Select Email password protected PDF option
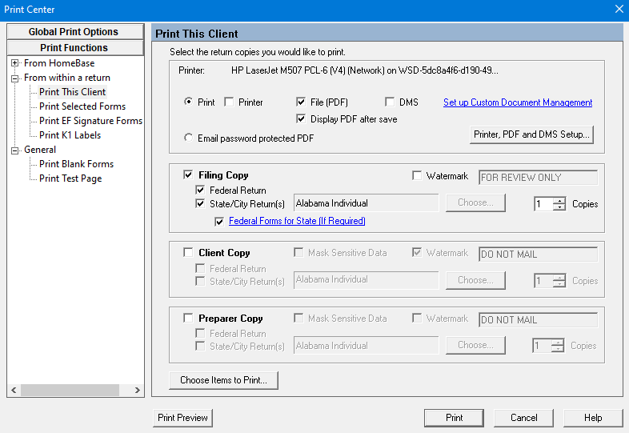 (188, 138)
